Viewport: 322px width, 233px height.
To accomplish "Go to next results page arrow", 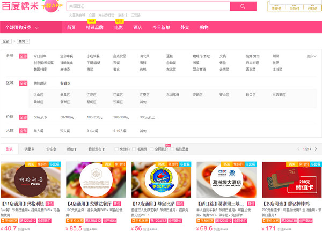I will coord(316,149).
